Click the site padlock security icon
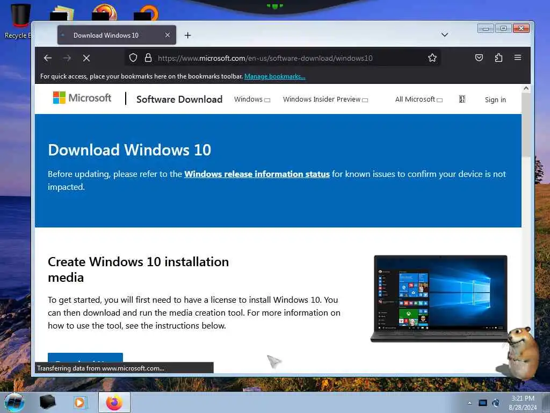 (x=148, y=58)
